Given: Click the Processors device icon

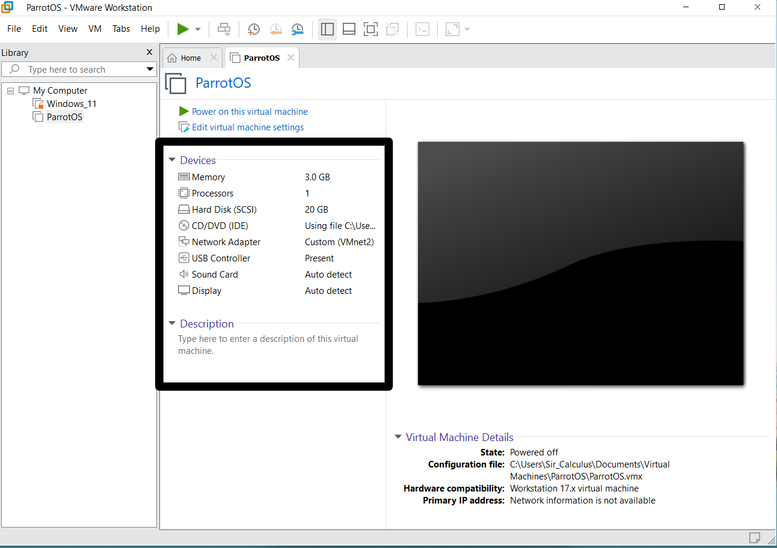Looking at the screenshot, I should (x=184, y=193).
